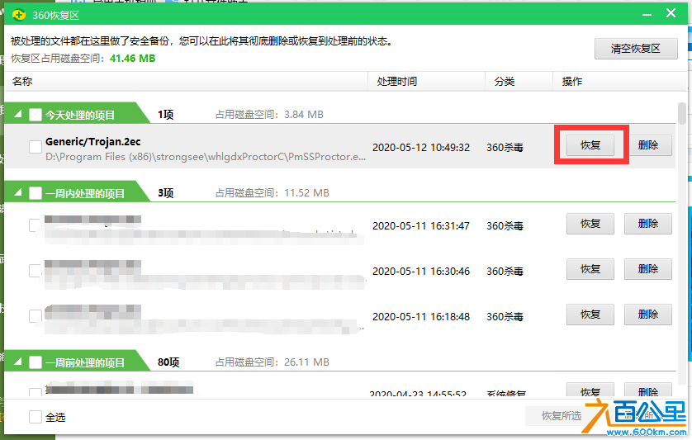The height and width of the screenshot is (440, 692).
Task: Collapse the 今天处理的项目 group triangle
Action: 18,114
